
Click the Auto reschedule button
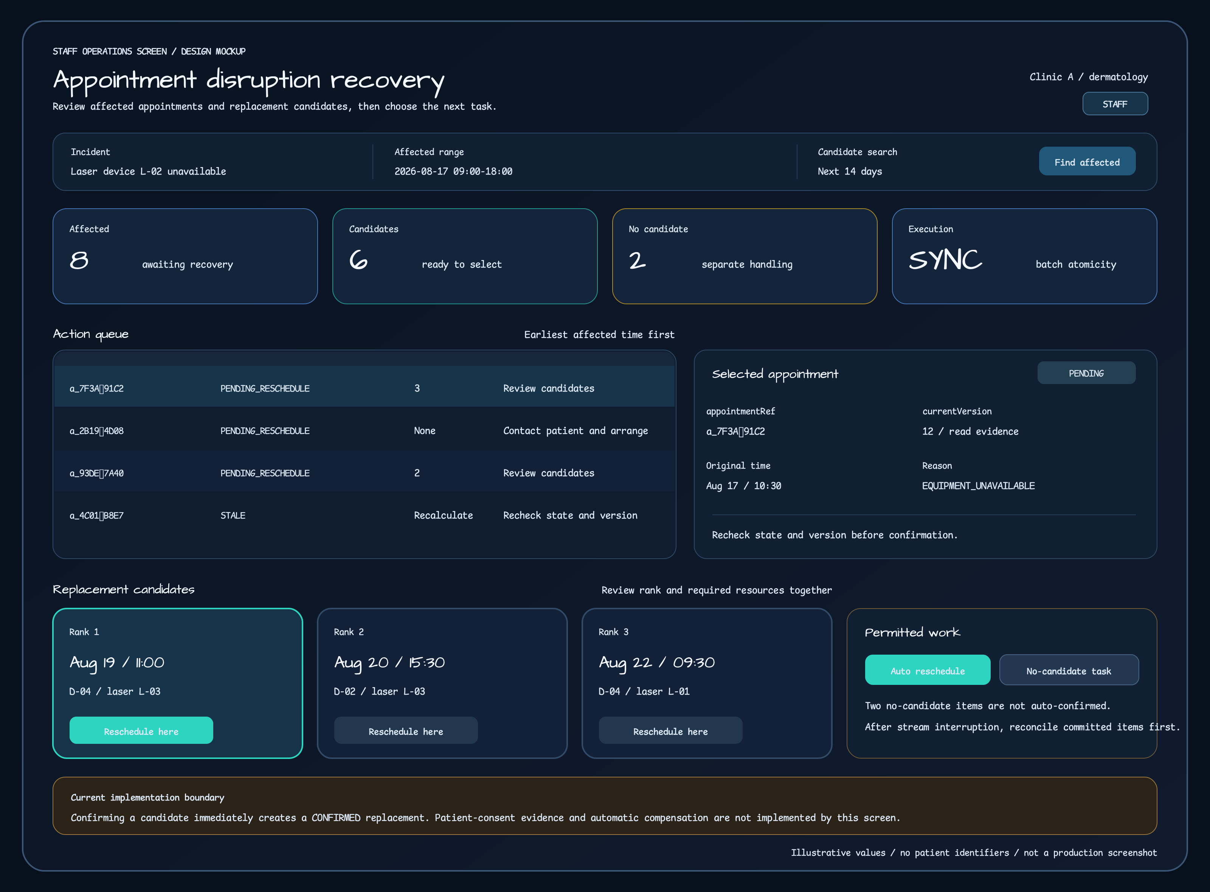coord(928,670)
